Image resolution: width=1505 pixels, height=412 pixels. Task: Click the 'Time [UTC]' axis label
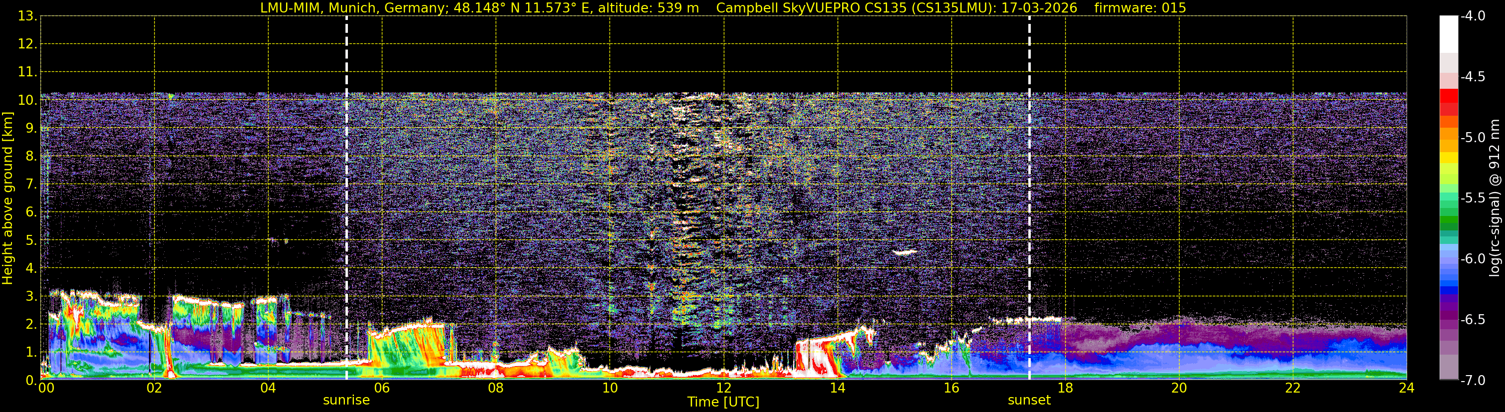coord(723,402)
